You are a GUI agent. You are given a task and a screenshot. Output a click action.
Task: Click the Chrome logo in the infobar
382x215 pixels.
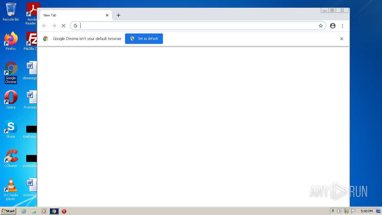click(46, 39)
